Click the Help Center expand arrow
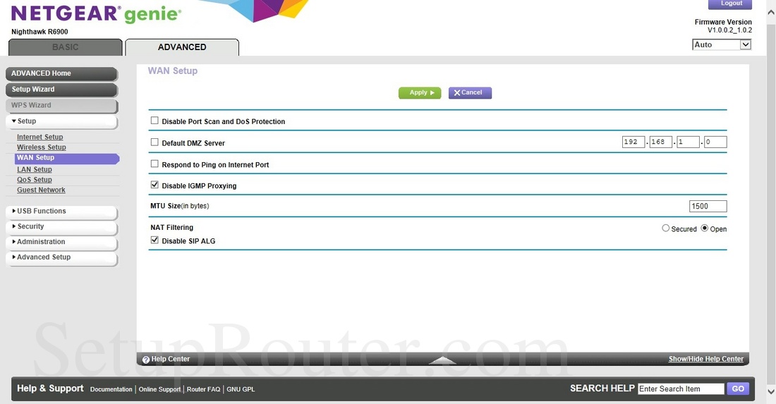 point(442,360)
